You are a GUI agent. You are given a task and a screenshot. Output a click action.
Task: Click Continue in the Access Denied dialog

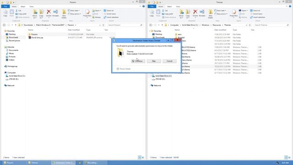click(138, 61)
